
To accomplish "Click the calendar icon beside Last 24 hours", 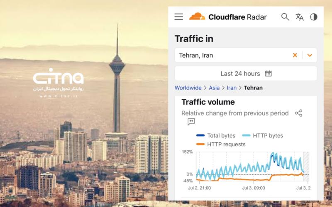I will point(268,74).
